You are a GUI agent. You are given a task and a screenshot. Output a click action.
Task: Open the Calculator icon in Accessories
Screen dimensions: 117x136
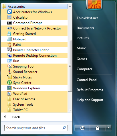click(9, 17)
